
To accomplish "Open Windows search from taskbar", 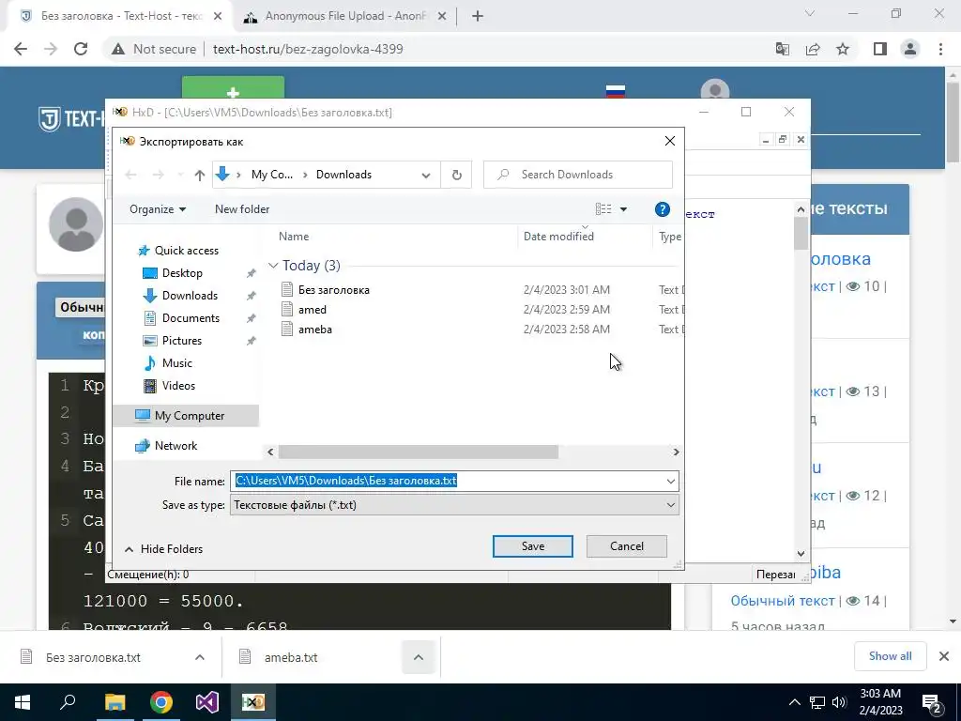I will coord(68,702).
